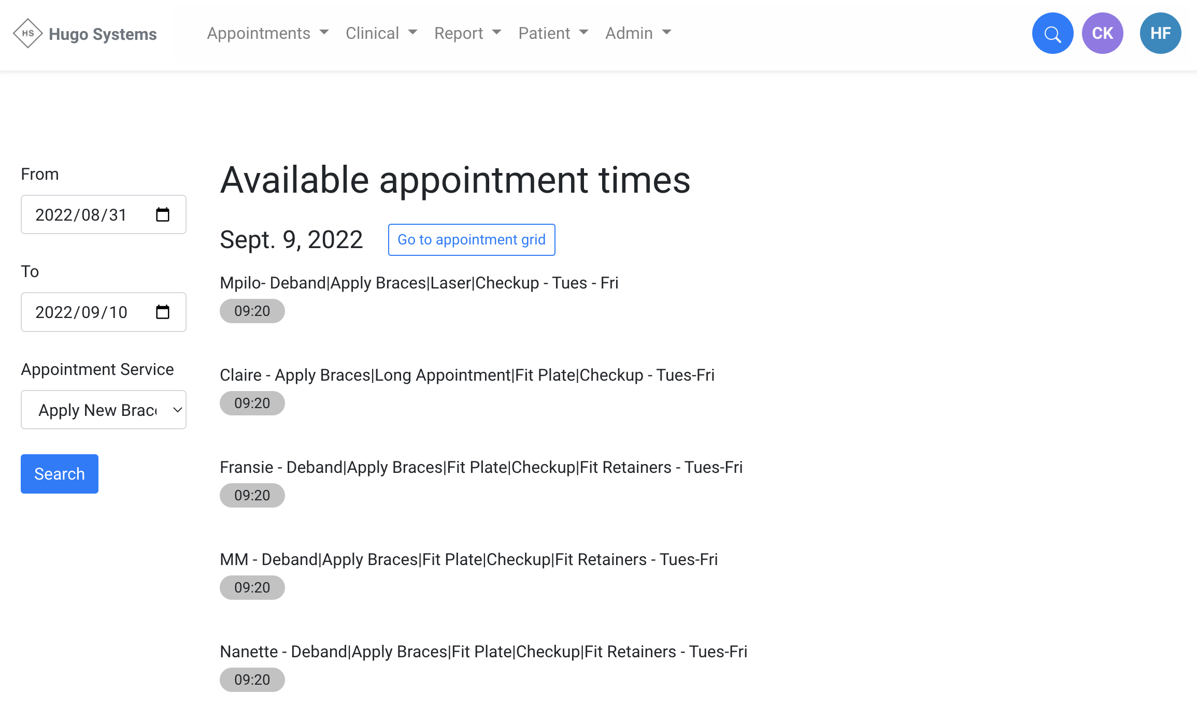
Task: Open the CK user avatar
Action: pyautogui.click(x=1102, y=34)
